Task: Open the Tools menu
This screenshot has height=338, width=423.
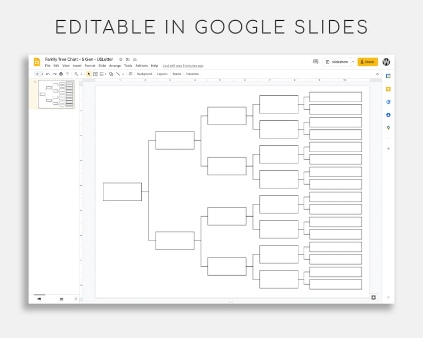Action: coord(128,66)
